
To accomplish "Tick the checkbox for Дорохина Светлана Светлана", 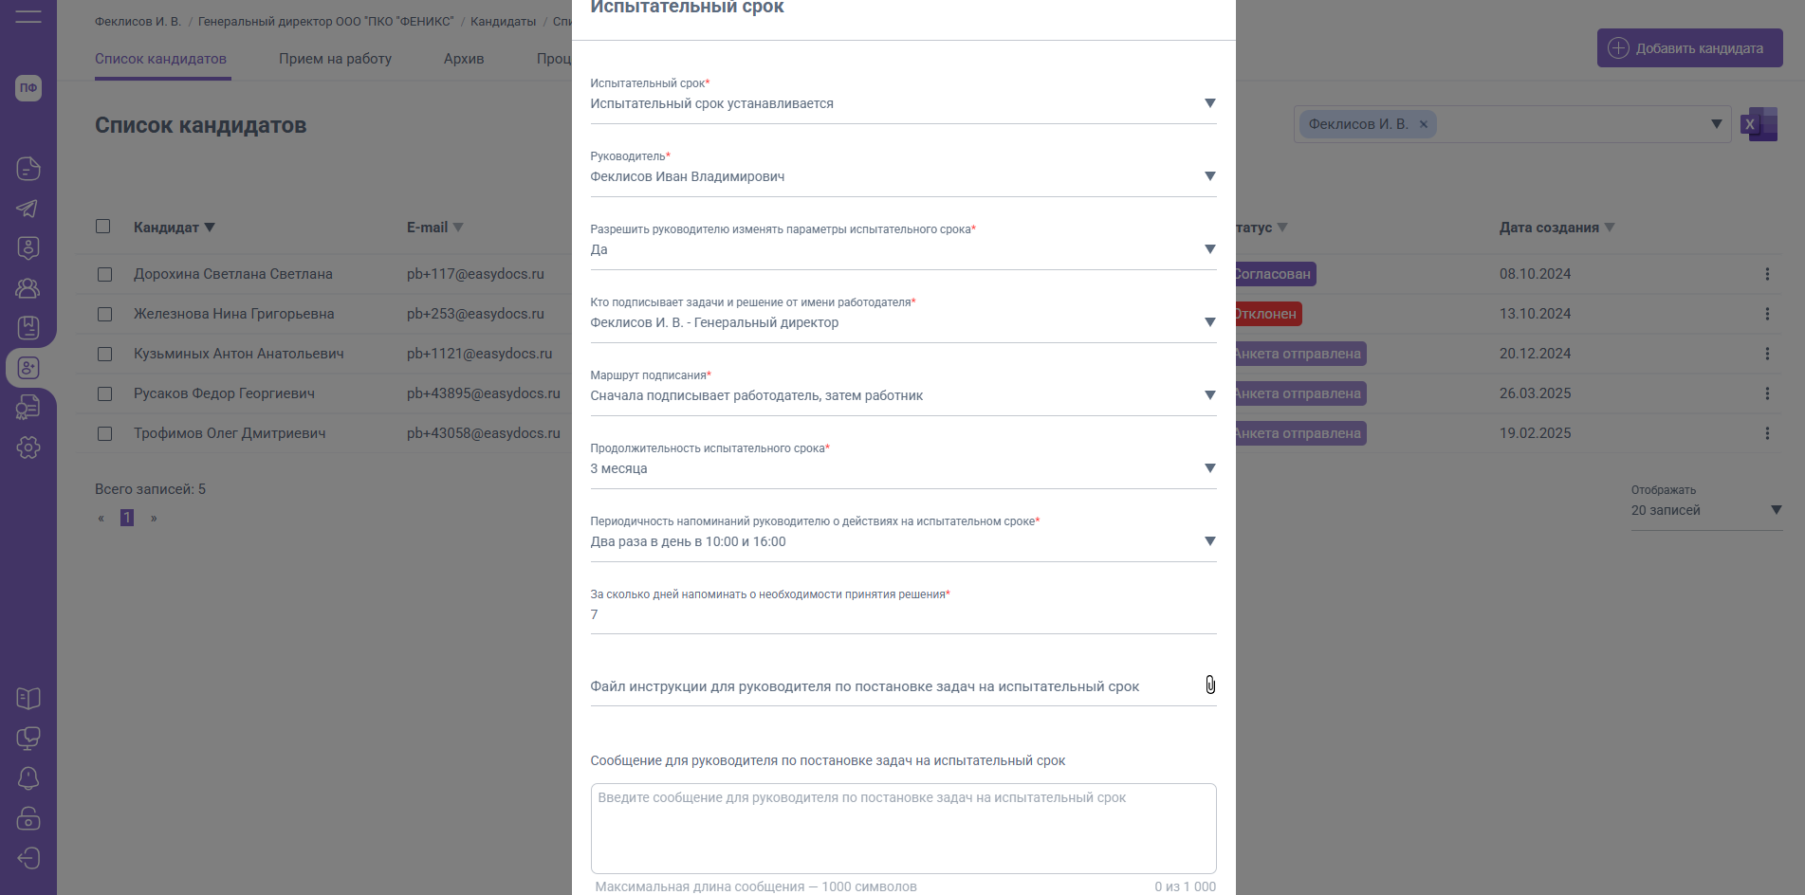I will point(104,274).
